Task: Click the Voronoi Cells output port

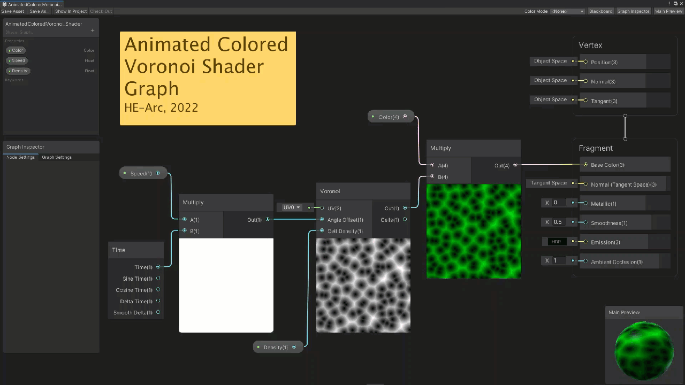Action: 405,219
